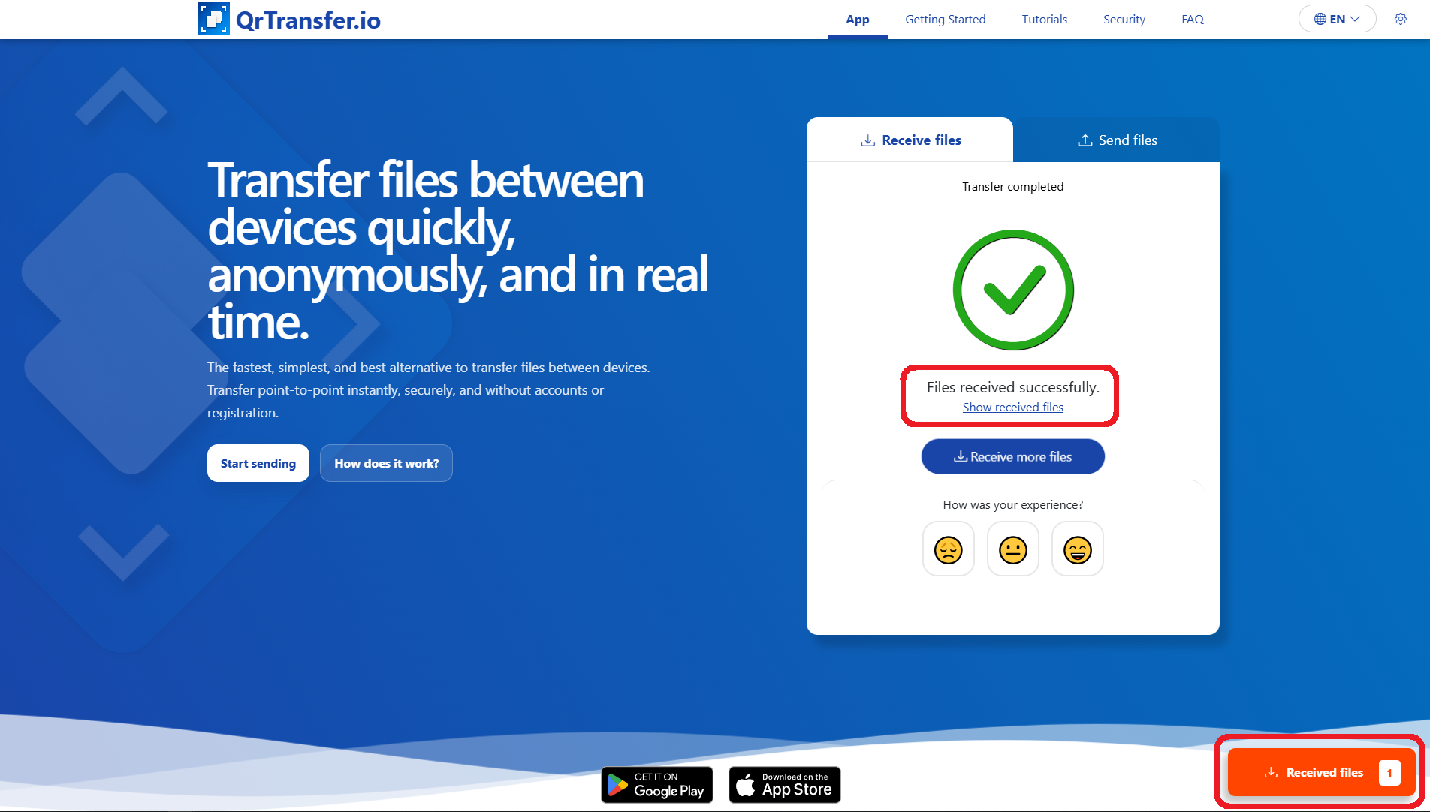Click How does it work button
This screenshot has height=812, width=1430.
click(386, 463)
